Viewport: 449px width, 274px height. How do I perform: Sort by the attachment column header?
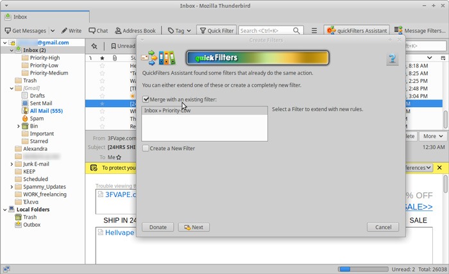click(115, 58)
